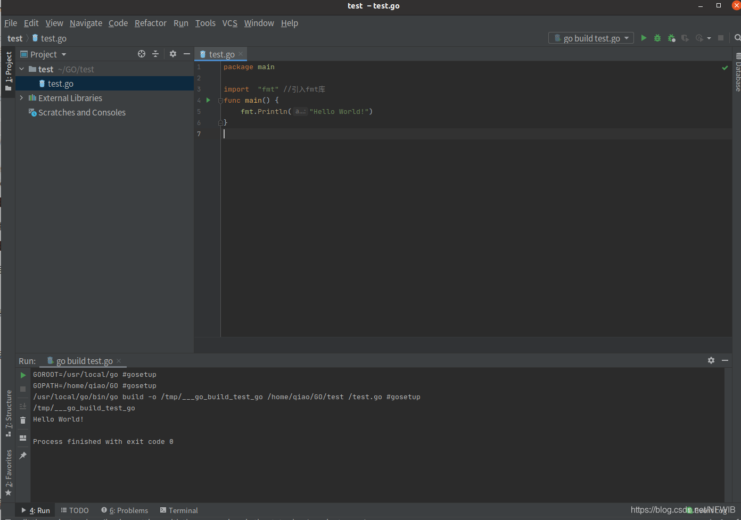741x520 pixels.
Task: Open the Run menu
Action: click(x=181, y=23)
